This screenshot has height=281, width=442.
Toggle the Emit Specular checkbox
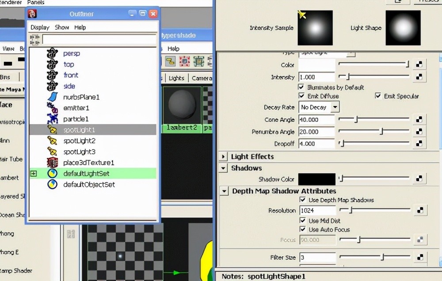[x=378, y=96]
